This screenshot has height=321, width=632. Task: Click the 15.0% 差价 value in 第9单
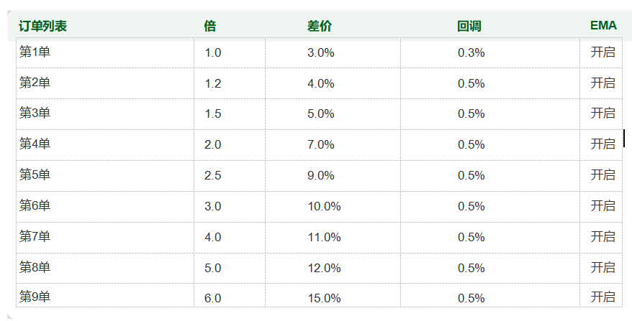(x=324, y=298)
